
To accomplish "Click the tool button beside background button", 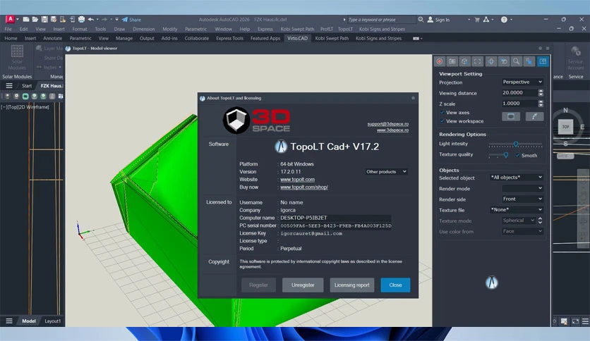I will click(534, 116).
